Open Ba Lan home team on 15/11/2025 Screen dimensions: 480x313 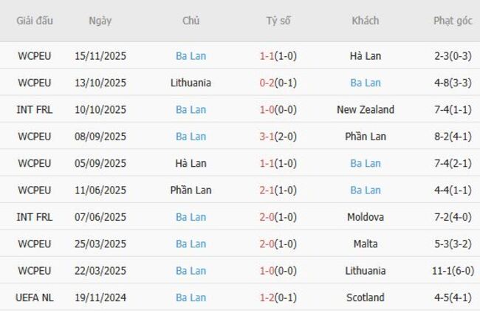[191, 56]
